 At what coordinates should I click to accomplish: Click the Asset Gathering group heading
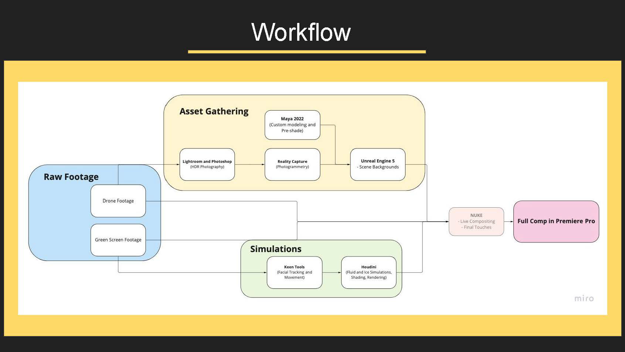[214, 111]
